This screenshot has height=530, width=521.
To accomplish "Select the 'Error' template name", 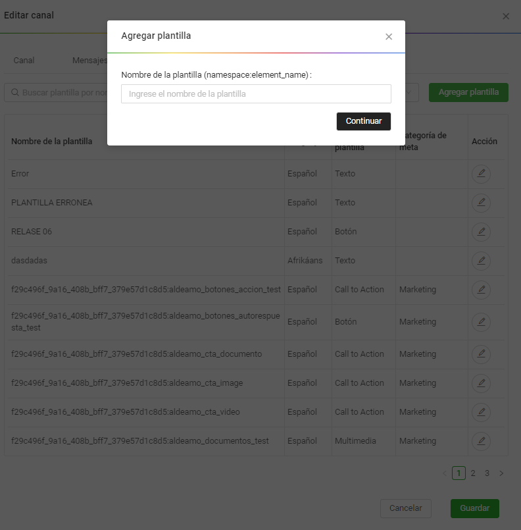I will [20, 174].
